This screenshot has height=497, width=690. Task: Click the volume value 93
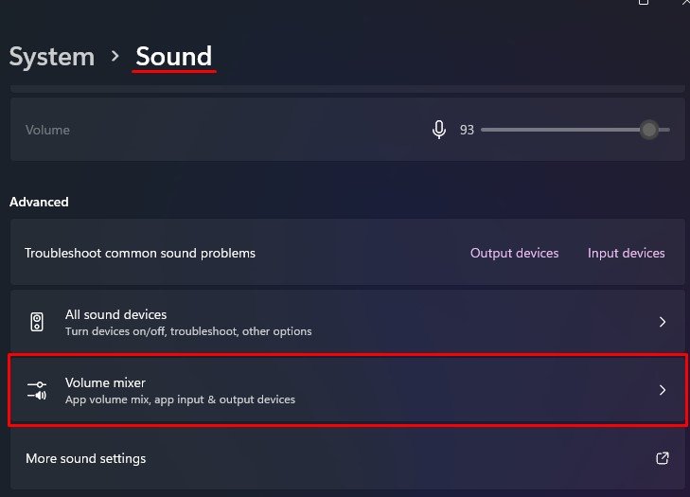[467, 130]
